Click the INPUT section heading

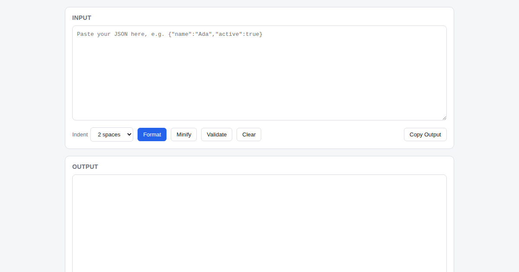coord(82,18)
